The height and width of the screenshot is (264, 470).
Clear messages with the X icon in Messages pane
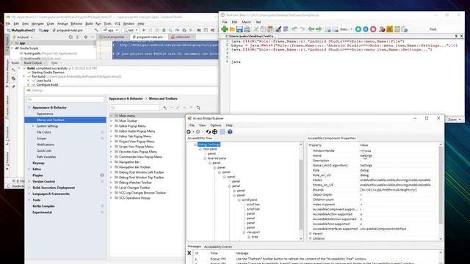pyautogui.click(x=189, y=253)
